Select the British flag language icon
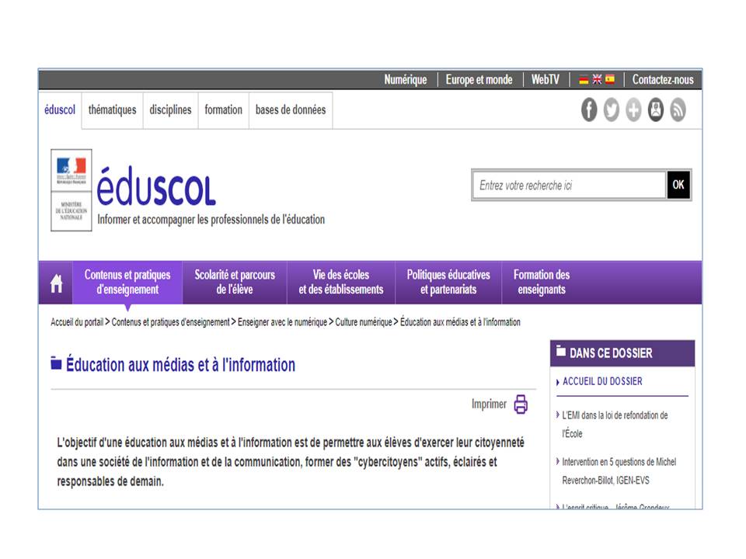This screenshot has width=746, height=559. pyautogui.click(x=597, y=80)
